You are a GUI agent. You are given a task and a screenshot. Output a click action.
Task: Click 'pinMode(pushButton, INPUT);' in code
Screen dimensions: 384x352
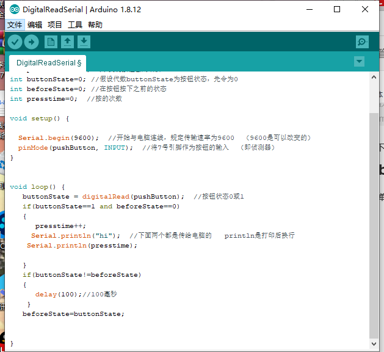[76, 148]
